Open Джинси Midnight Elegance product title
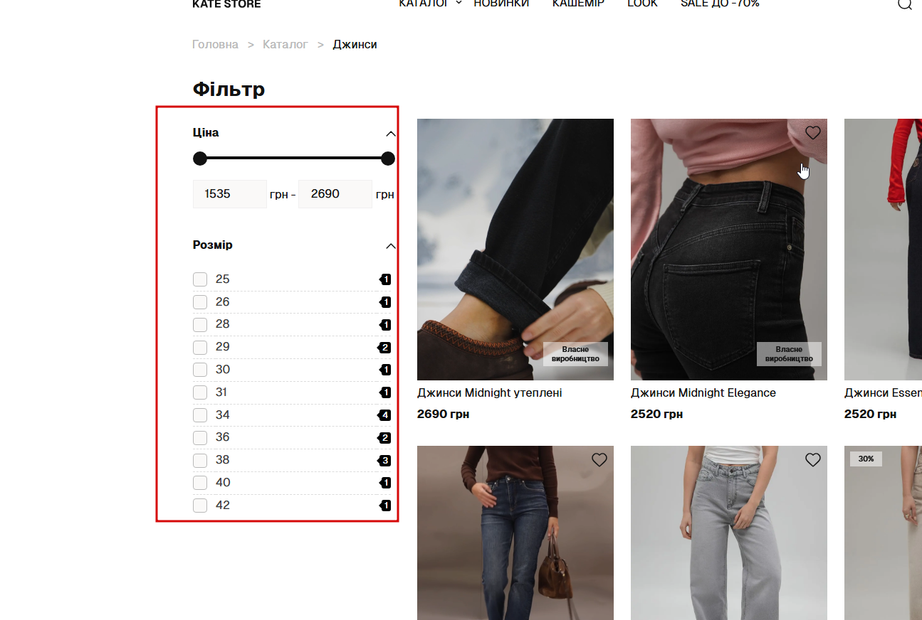The width and height of the screenshot is (922, 620). (x=703, y=393)
